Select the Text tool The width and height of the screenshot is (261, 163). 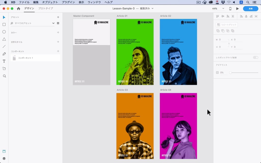(4, 61)
